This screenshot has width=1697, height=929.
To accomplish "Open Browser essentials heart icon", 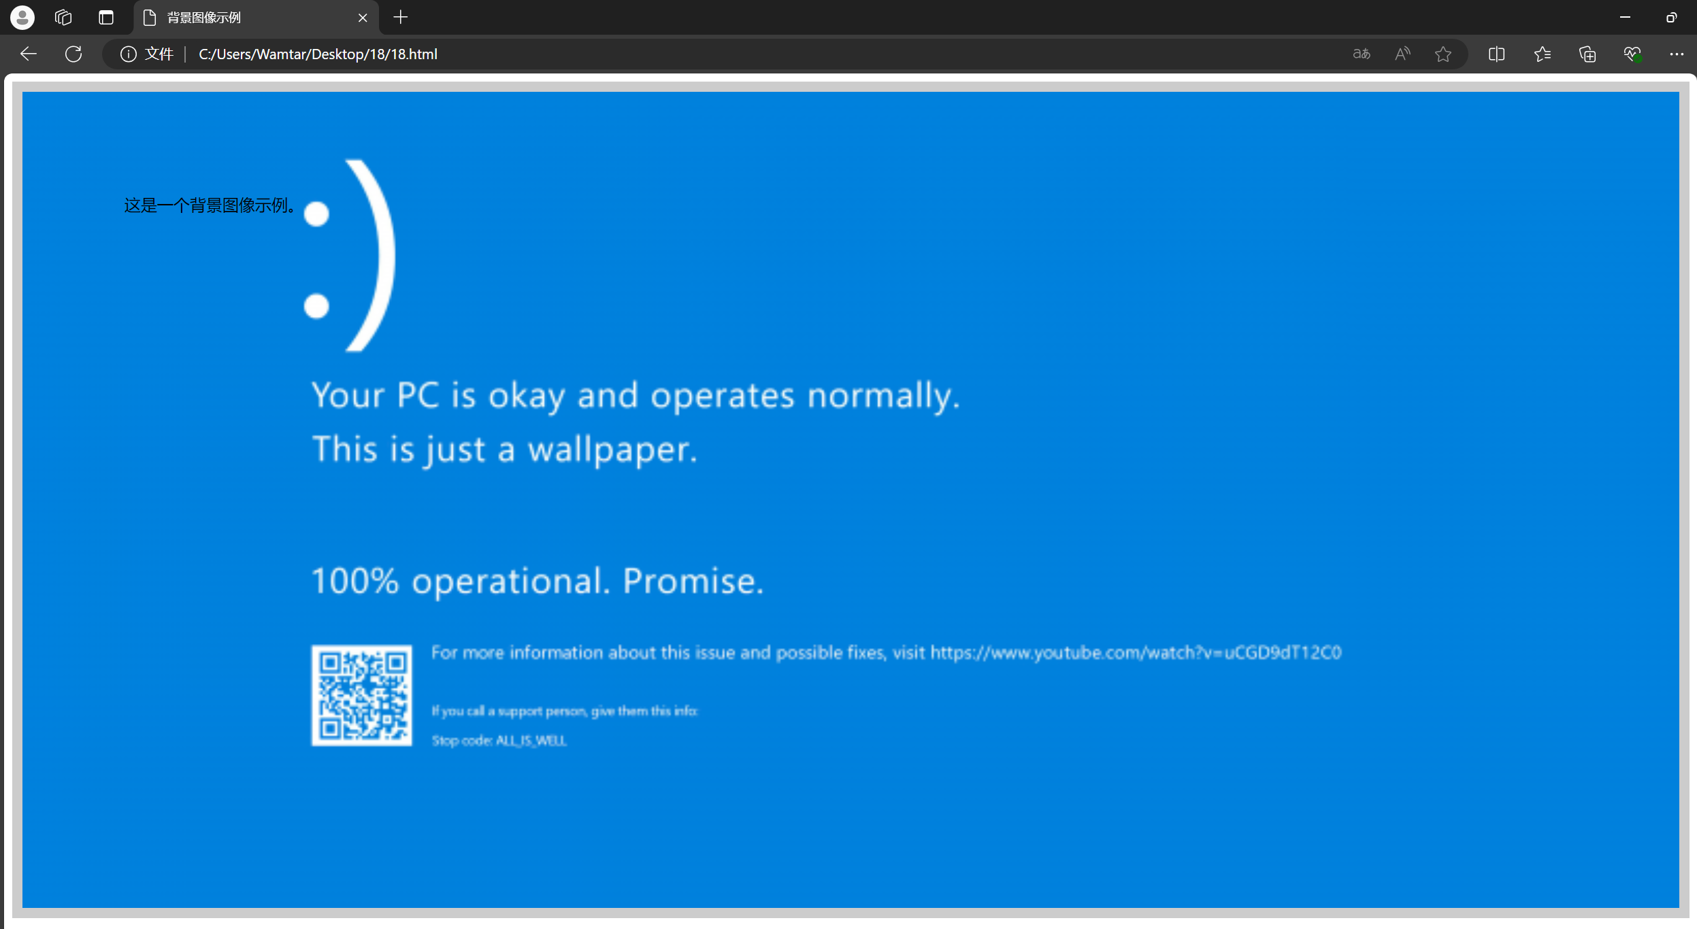I will (1632, 54).
